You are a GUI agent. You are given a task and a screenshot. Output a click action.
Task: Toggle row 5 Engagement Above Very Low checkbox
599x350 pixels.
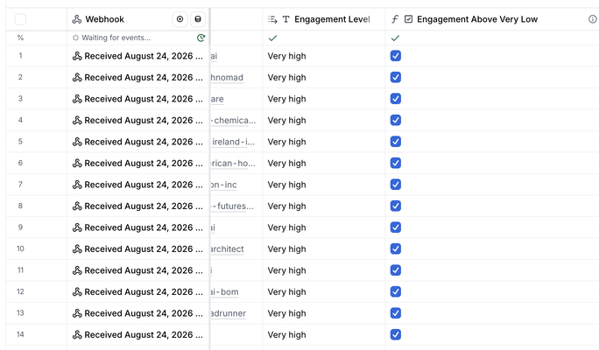coord(395,142)
